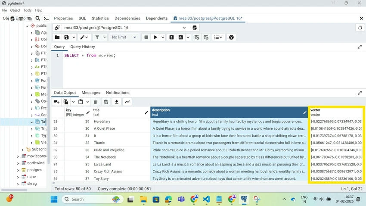This screenshot has height=206, width=366.
Task: Expand the northwind database node
Action: point(18,163)
